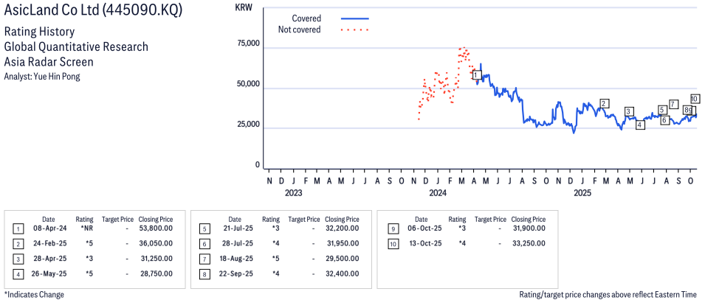Click the 53,800.00 closing price value

(x=155, y=229)
